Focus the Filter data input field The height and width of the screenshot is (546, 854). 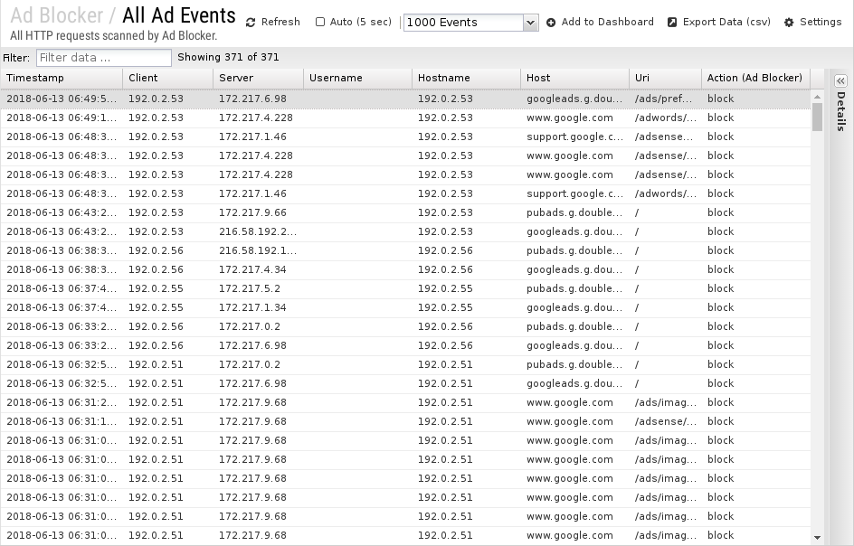click(104, 58)
